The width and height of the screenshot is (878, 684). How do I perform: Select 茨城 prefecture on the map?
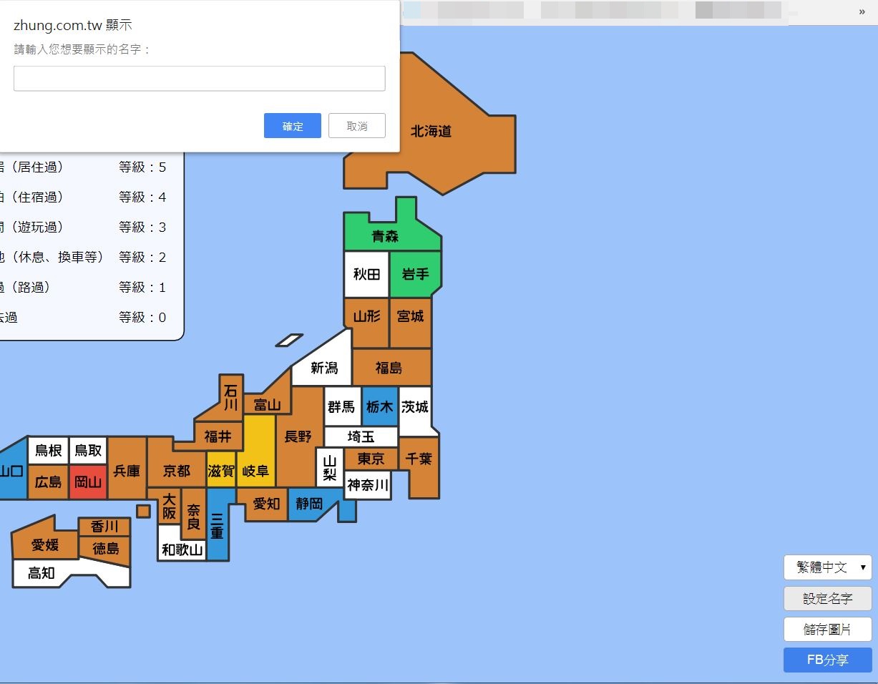(415, 406)
